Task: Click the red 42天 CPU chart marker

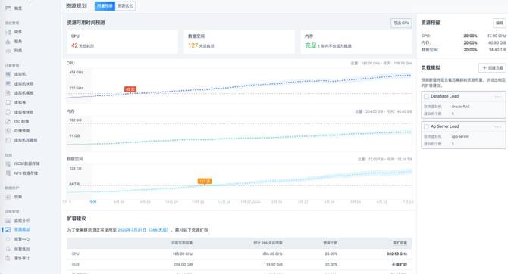Action: pos(130,89)
